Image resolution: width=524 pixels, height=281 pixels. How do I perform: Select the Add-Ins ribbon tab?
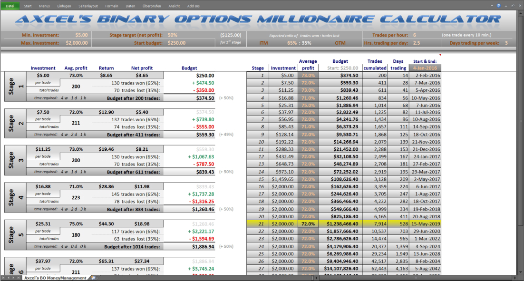click(194, 6)
